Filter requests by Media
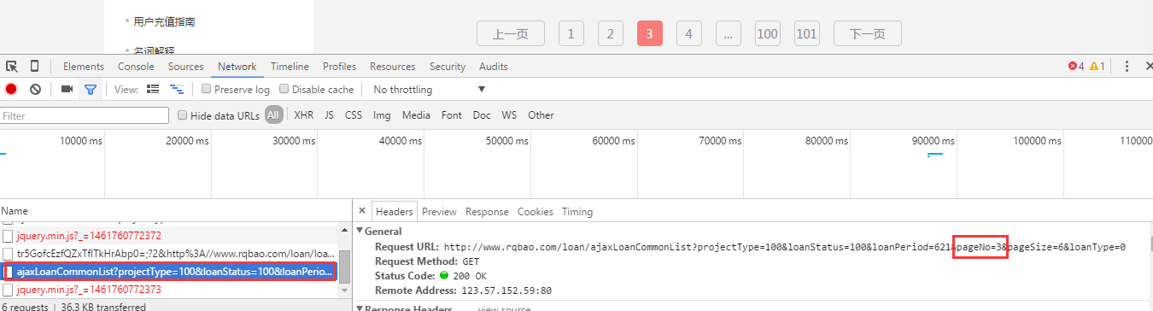1153x311 pixels. pos(416,115)
